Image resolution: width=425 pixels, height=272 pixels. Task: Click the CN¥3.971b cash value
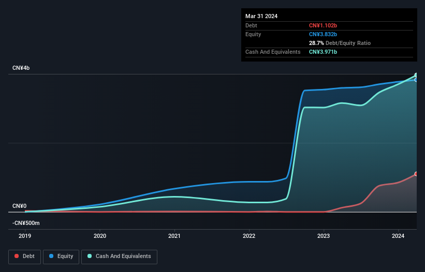pyautogui.click(x=323, y=52)
